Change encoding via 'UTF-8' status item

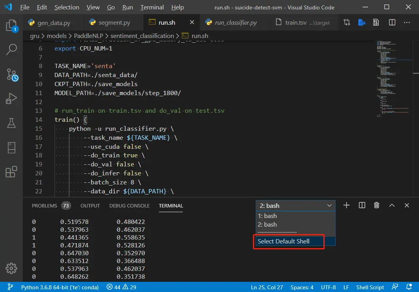(x=328, y=287)
